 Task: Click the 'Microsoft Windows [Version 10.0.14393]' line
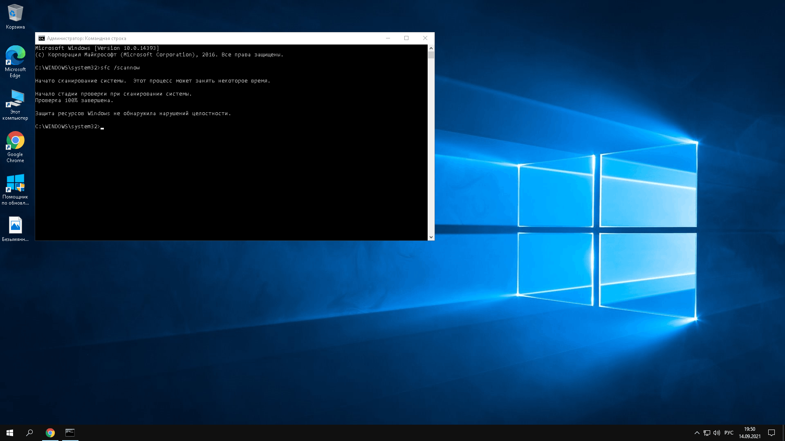coord(97,48)
